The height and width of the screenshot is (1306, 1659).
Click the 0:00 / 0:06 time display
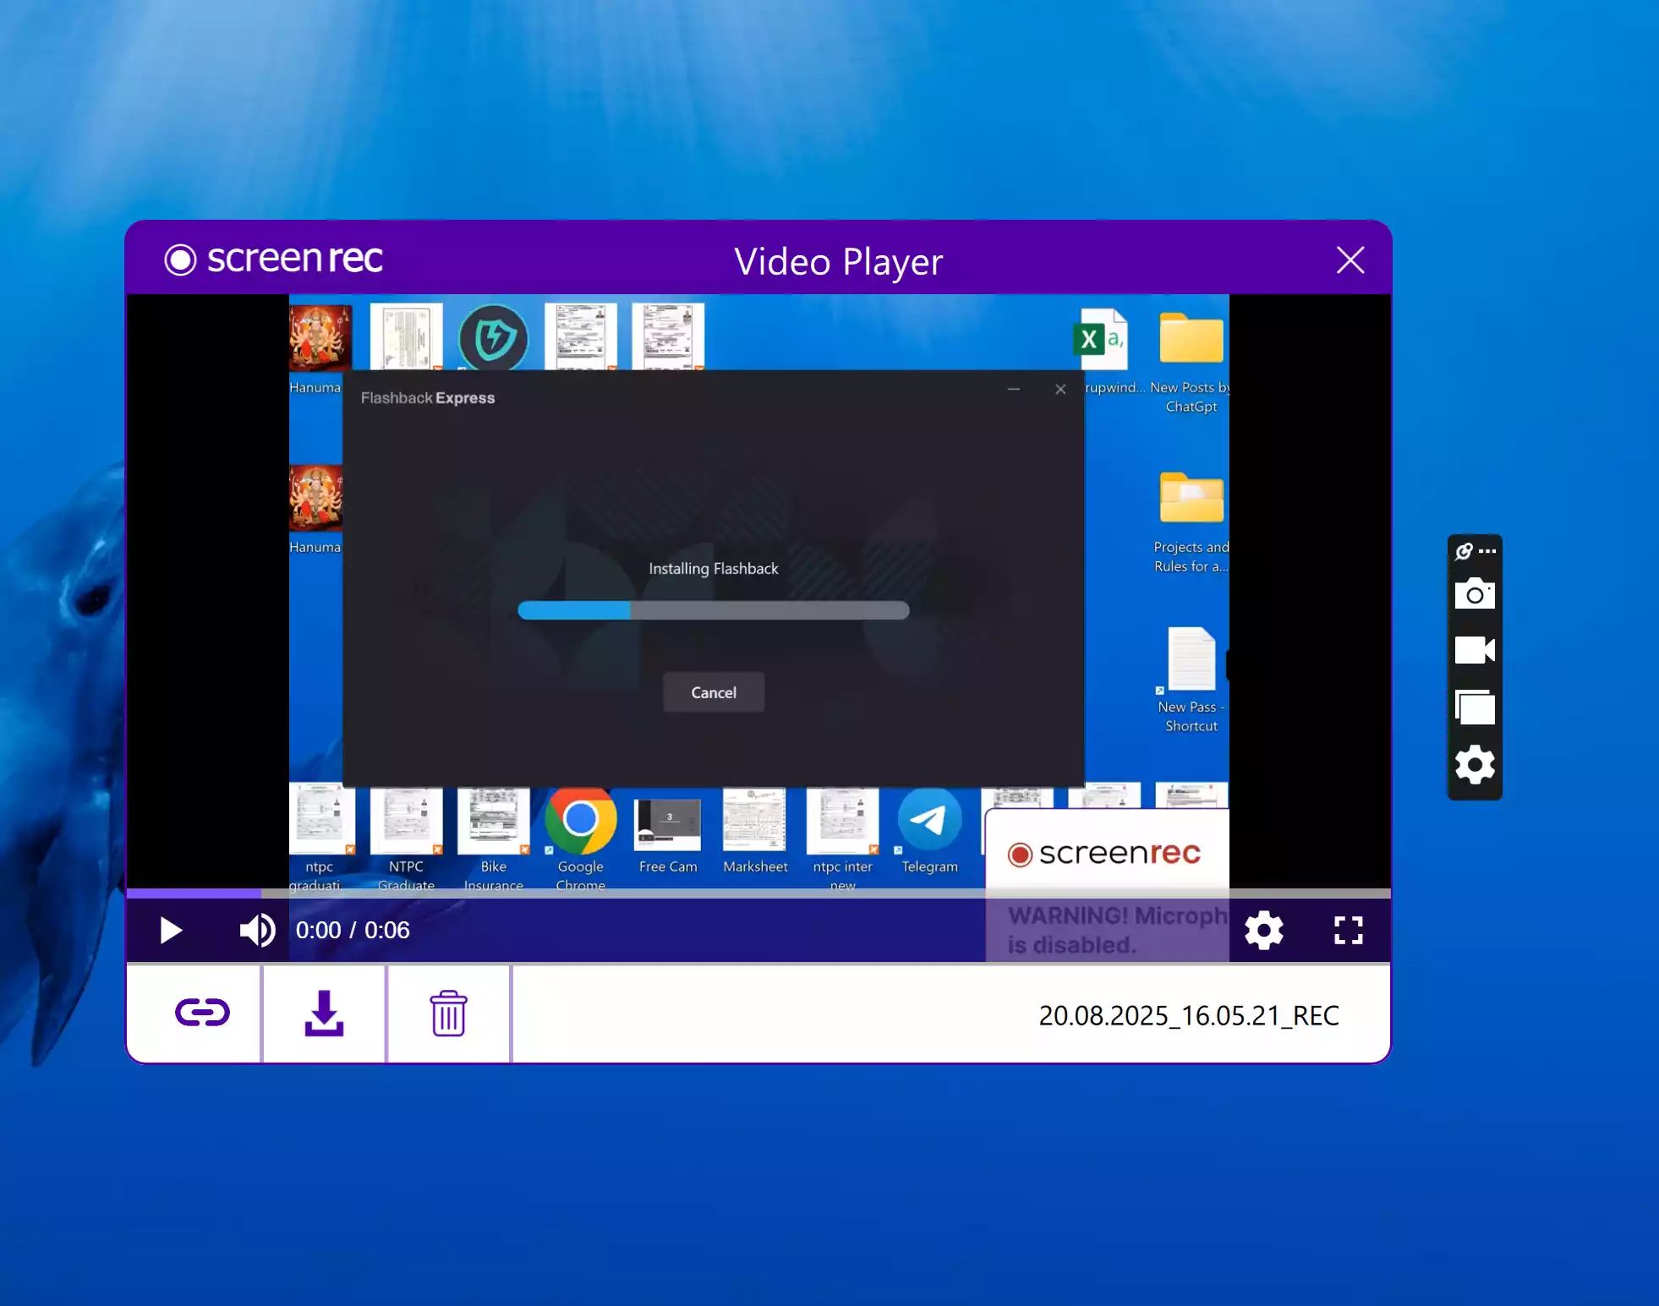tap(353, 931)
